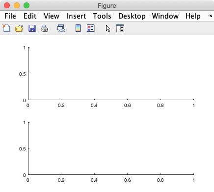Image resolution: width=214 pixels, height=192 pixels.
Task: Maximize the Figure window with the green button
Action: (27, 5)
